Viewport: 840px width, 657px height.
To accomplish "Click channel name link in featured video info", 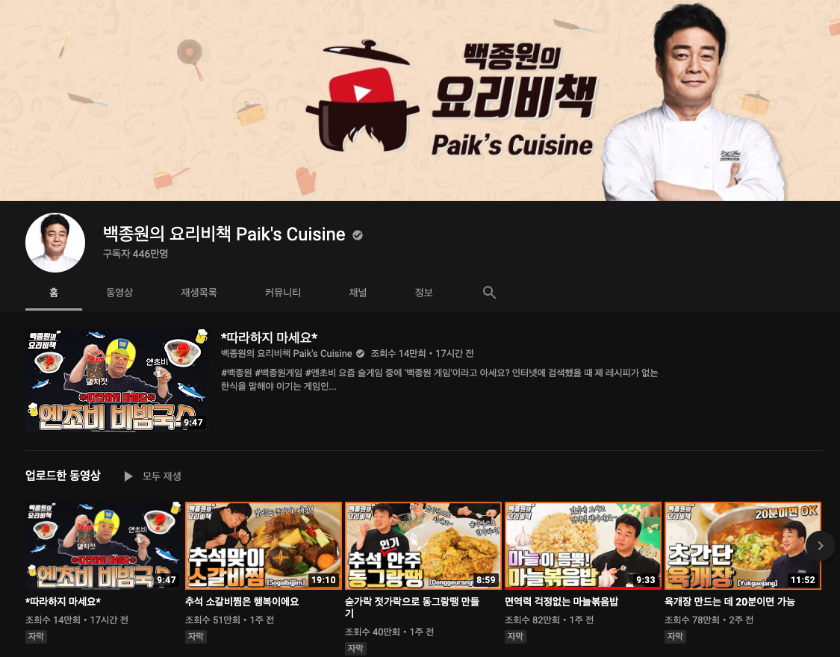I will click(x=287, y=353).
